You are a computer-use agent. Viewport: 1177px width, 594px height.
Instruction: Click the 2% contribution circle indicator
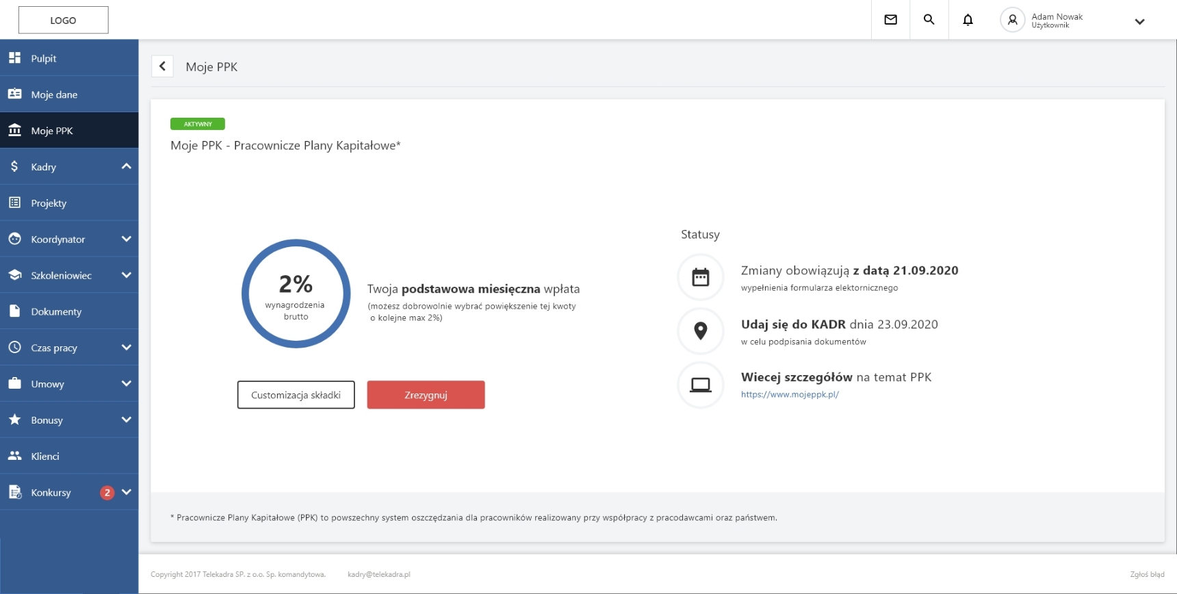pyautogui.click(x=296, y=294)
